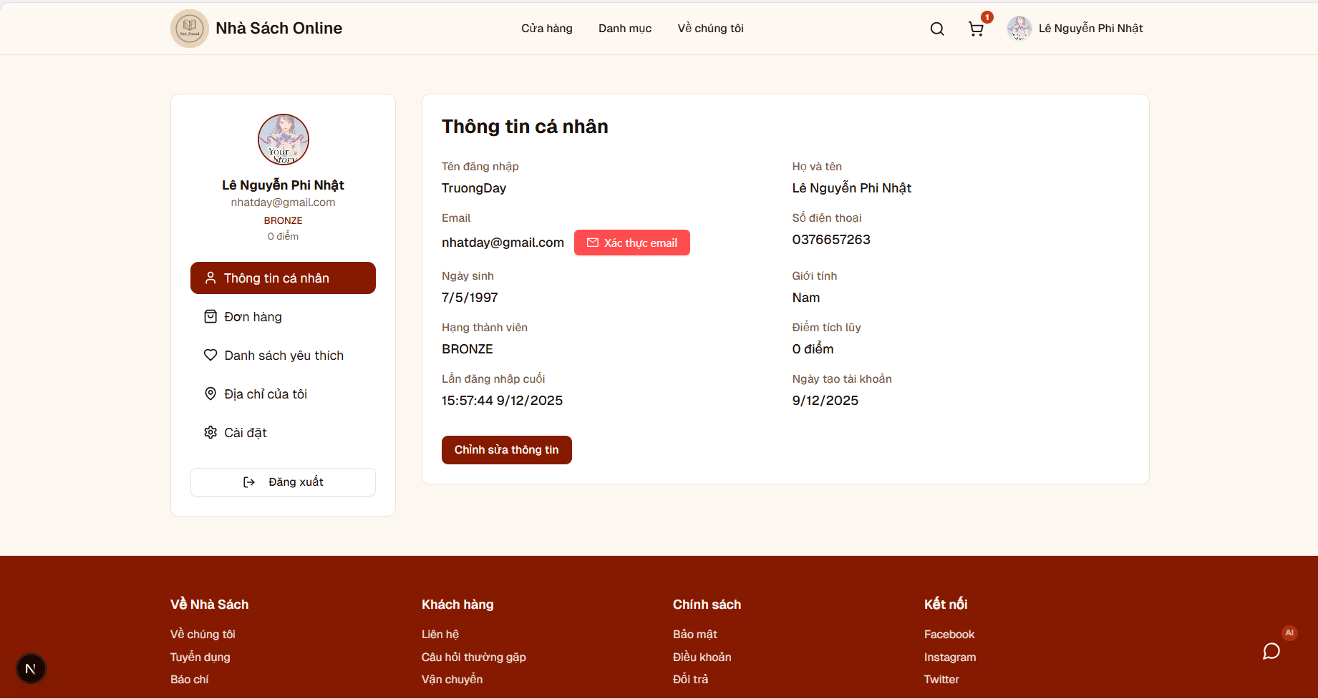Click the envelope icon on Xác thực email

point(592,243)
